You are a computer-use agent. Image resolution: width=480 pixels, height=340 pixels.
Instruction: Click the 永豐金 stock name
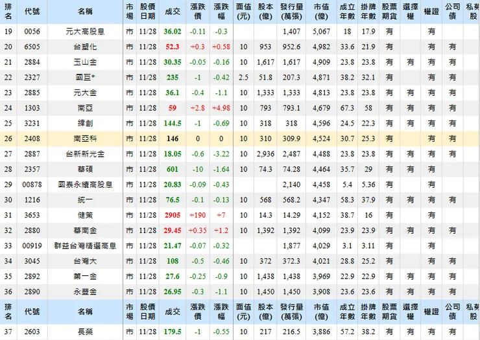click(x=85, y=291)
